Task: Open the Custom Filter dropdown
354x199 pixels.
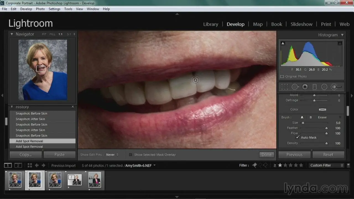Action: 326,165
